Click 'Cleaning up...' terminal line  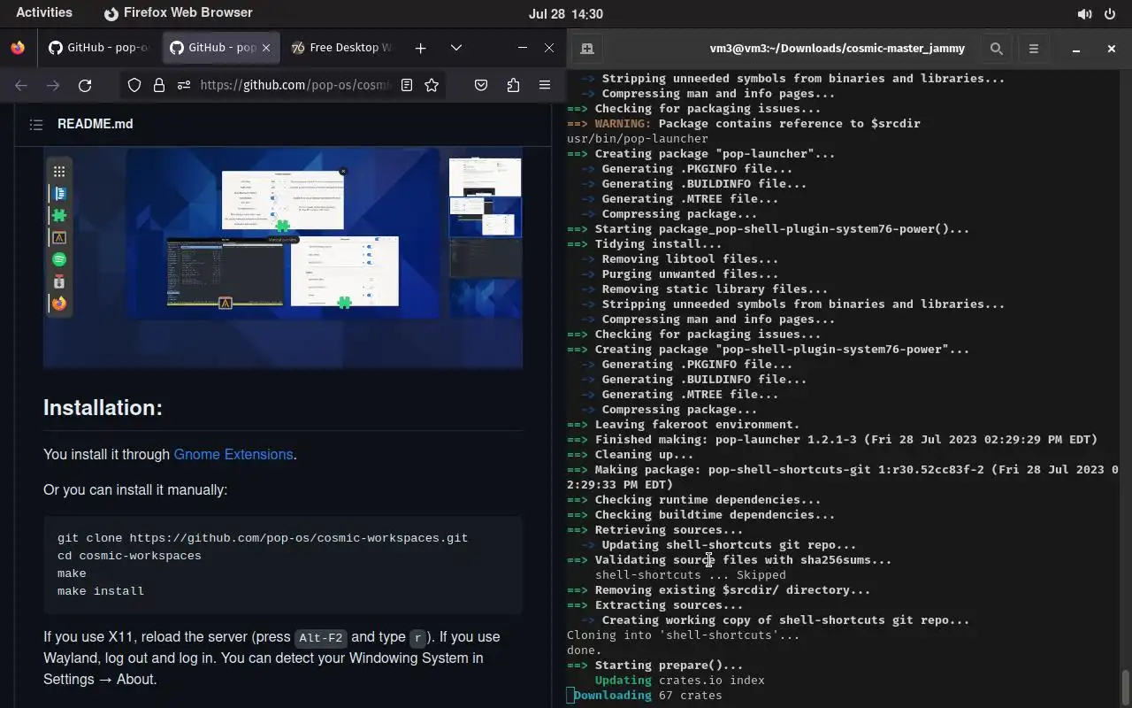[x=631, y=454]
